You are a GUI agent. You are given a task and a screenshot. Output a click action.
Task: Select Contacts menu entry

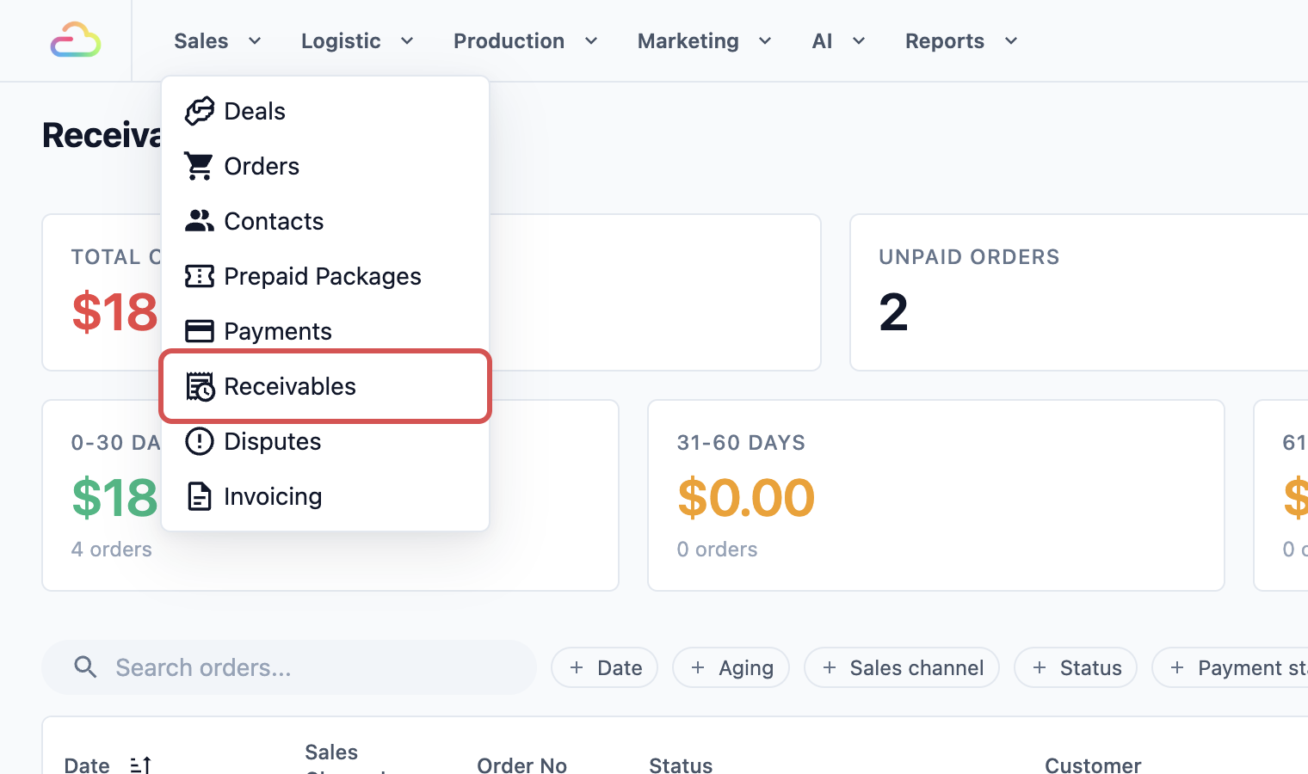pos(325,221)
